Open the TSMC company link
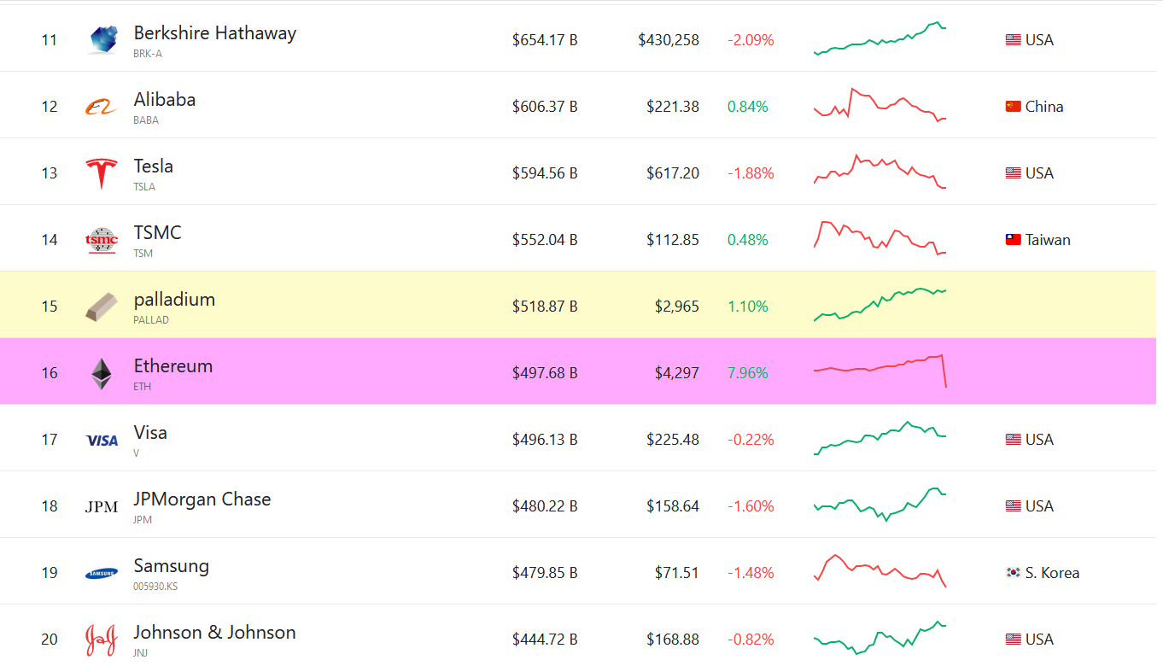 click(x=158, y=233)
